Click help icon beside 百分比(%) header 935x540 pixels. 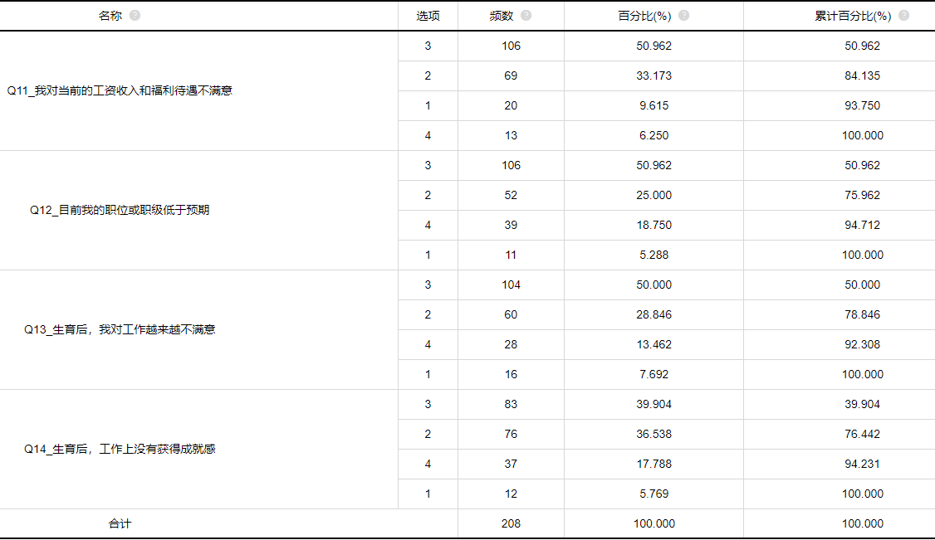pos(684,16)
